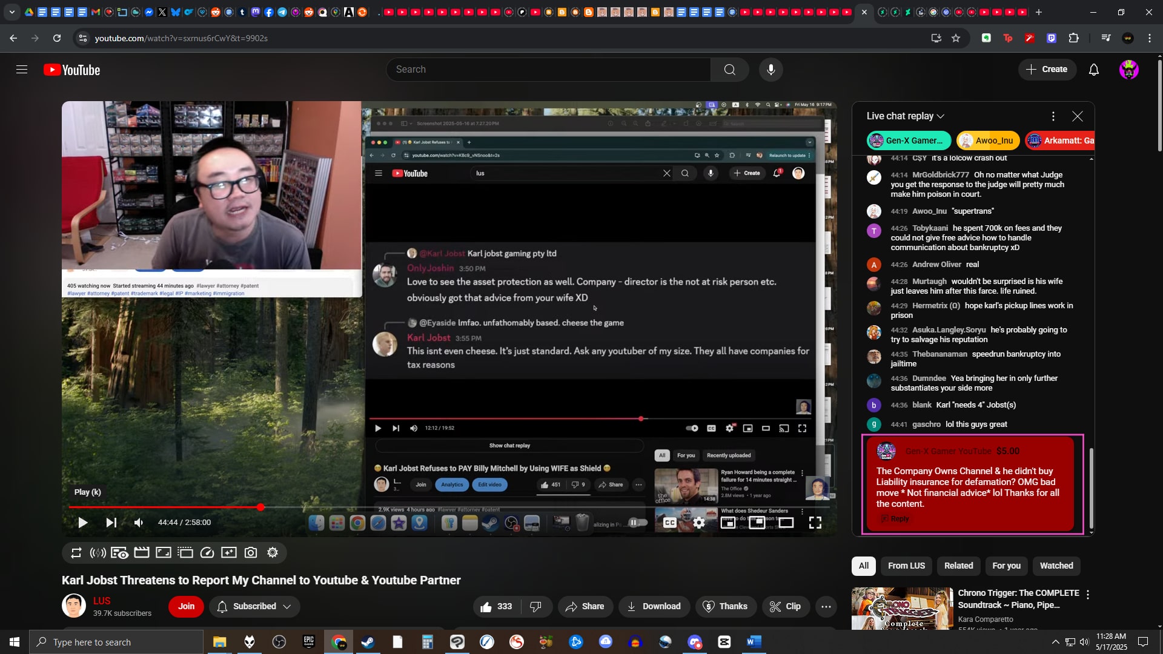The width and height of the screenshot is (1163, 654).
Task: Mute the video volume speaker
Action: [x=139, y=523]
